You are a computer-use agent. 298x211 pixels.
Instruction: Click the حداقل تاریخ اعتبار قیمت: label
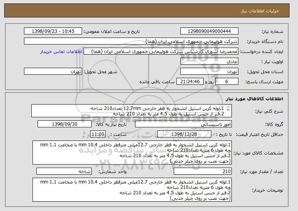pos(260,134)
